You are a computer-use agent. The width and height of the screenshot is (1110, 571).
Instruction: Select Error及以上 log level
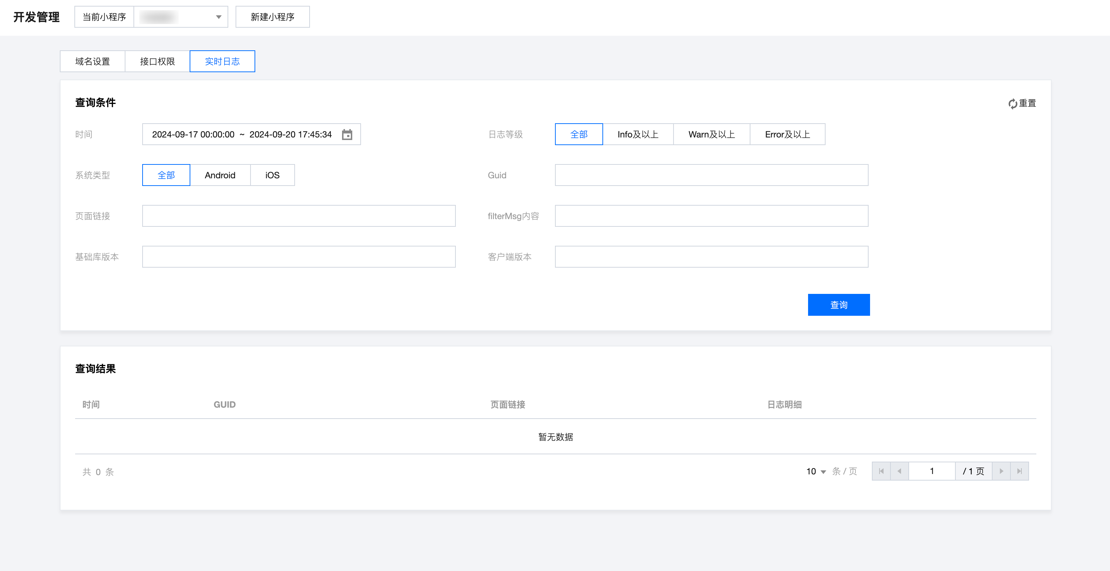pos(787,135)
